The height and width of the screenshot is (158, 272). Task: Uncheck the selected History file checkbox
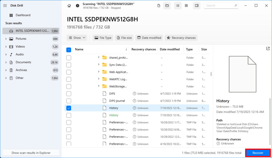pos(69,108)
